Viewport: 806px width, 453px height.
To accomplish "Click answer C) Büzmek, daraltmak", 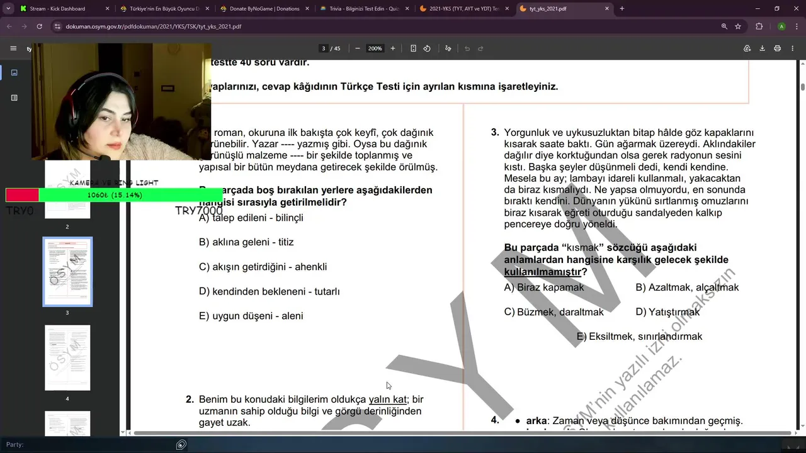I will point(554,312).
